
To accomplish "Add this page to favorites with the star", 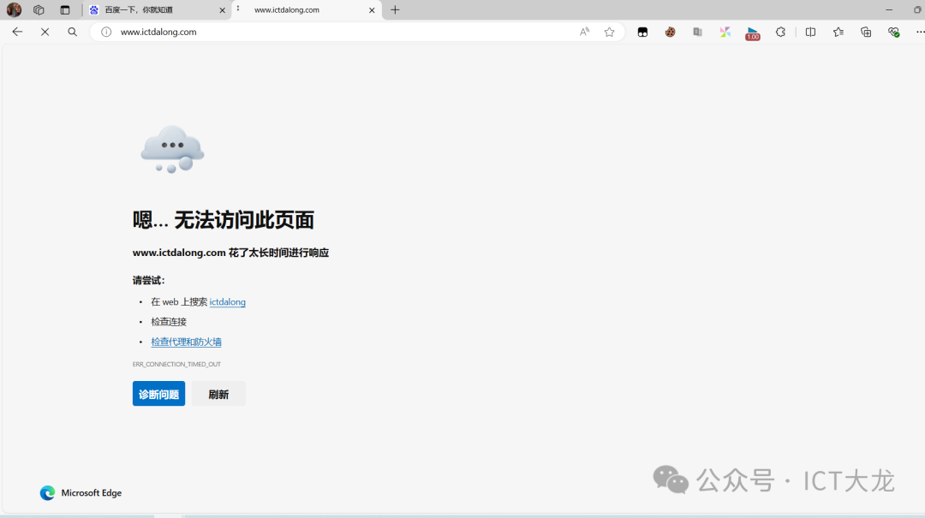I will click(x=609, y=32).
